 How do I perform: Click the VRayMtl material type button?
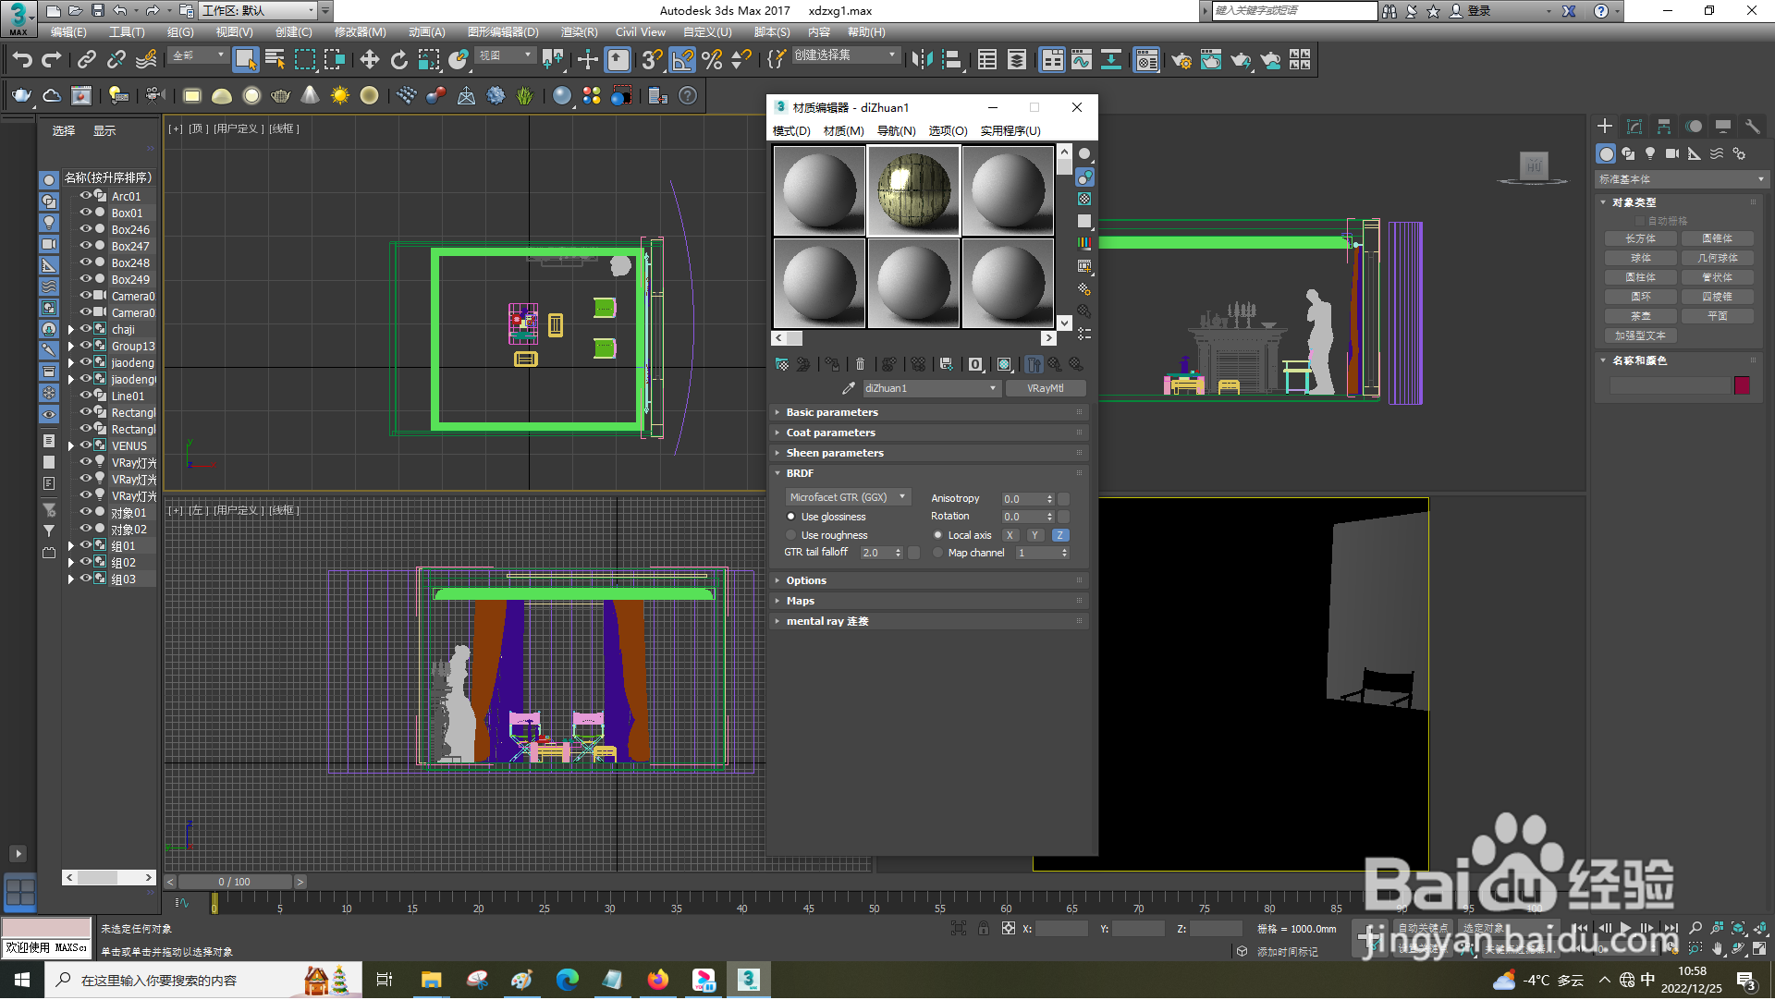coord(1046,388)
